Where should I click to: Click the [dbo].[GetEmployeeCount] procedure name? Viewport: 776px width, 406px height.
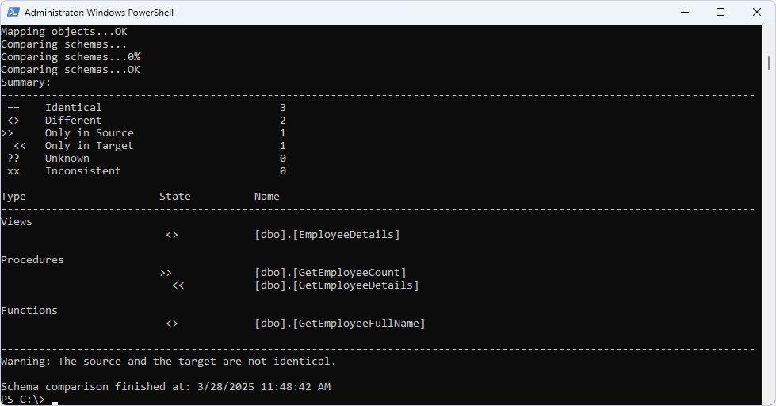pos(331,273)
